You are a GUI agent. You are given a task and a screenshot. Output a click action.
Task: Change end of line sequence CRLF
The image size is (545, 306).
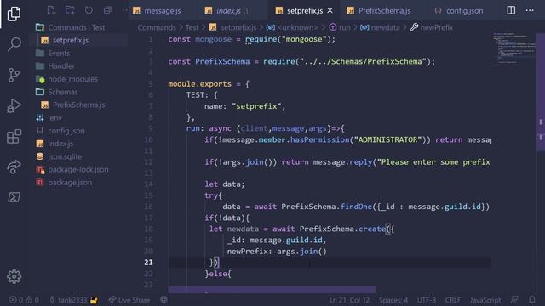point(453,300)
